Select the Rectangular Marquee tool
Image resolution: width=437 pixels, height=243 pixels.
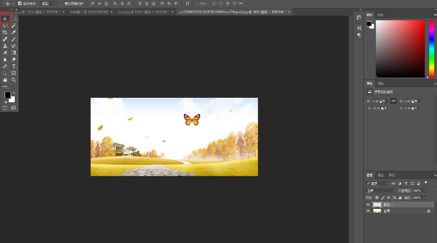[x=14, y=18]
